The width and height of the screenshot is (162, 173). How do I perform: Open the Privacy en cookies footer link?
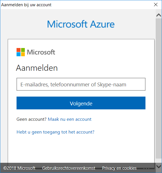click(x=119, y=168)
